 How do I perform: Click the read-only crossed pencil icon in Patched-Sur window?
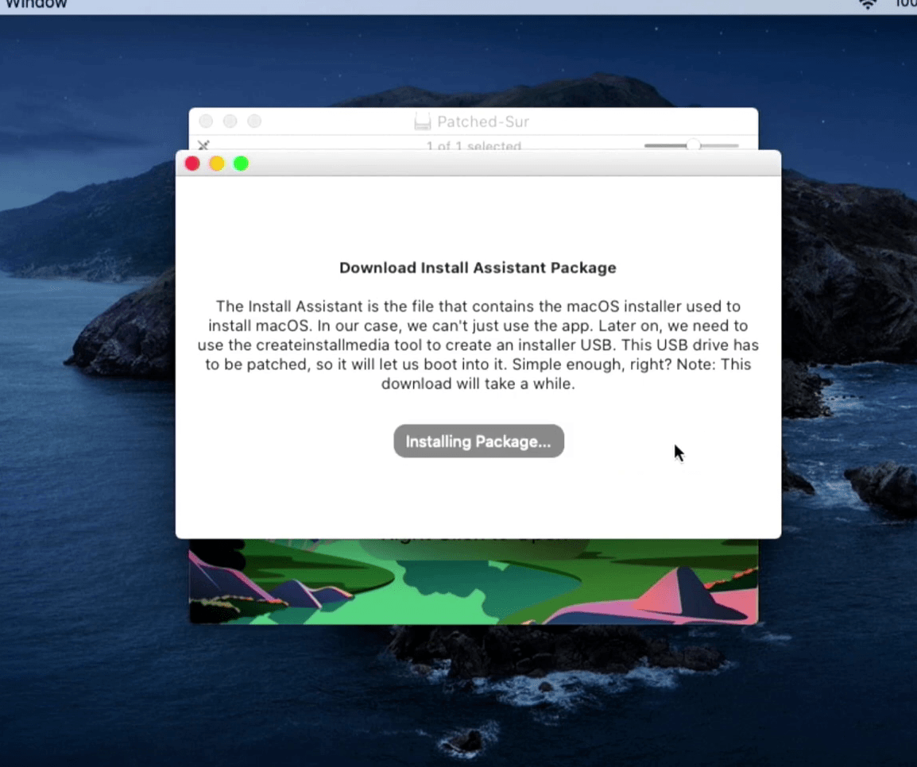(203, 145)
